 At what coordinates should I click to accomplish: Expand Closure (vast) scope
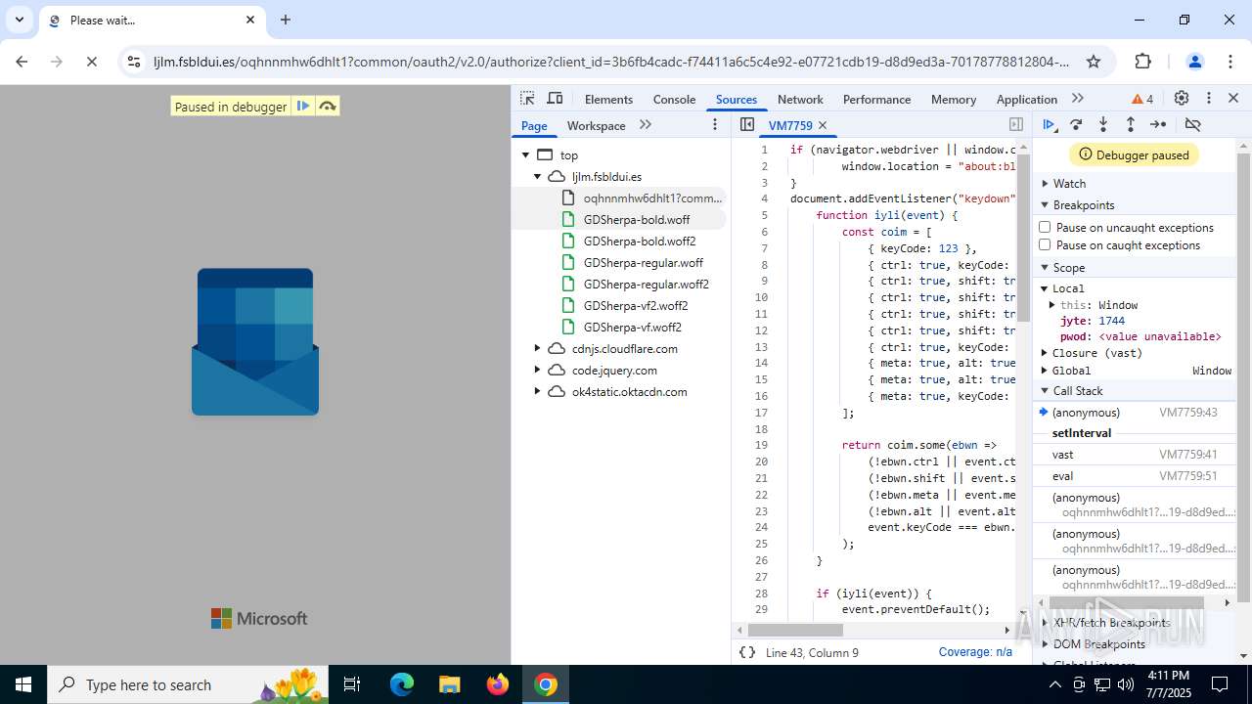click(1045, 353)
